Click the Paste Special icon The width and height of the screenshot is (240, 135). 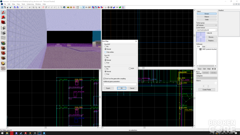pos(64,7)
